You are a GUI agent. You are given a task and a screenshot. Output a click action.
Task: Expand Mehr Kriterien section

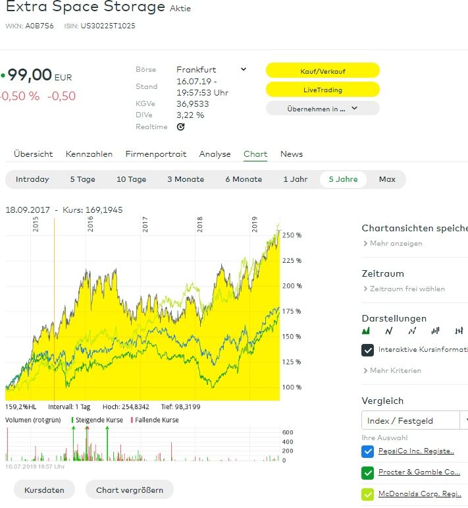pos(392,370)
